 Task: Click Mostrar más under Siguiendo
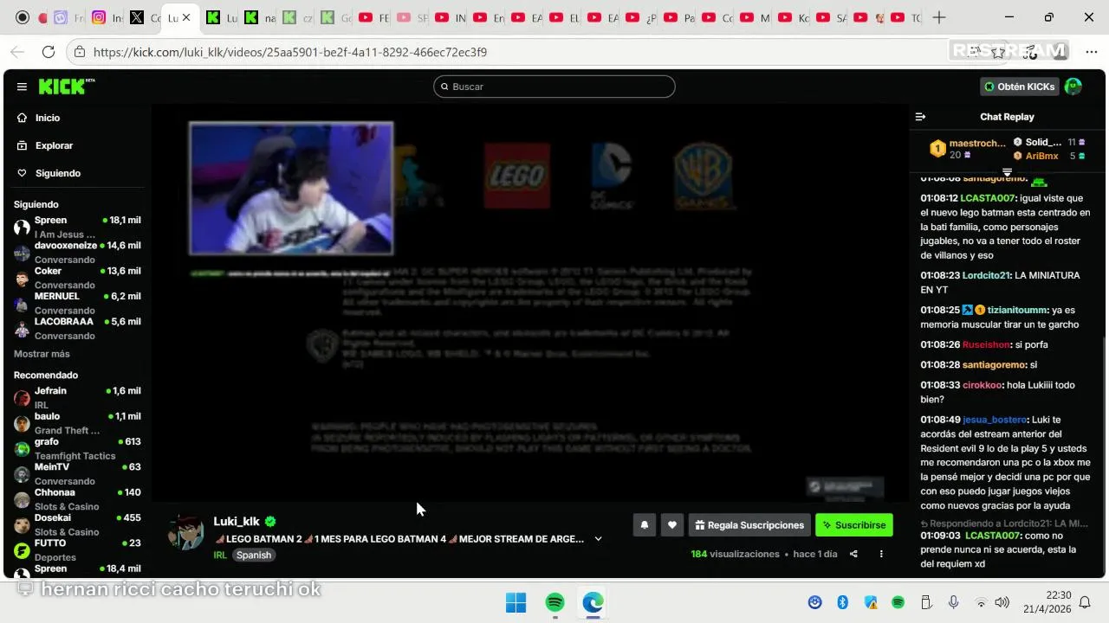click(x=42, y=354)
